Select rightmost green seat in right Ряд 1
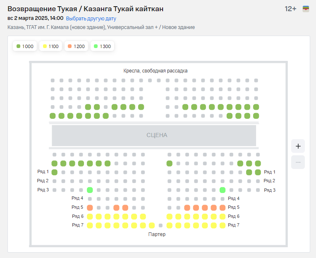 258,172
